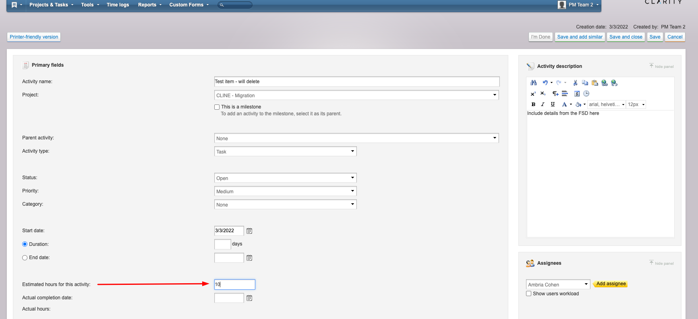Open the Priority dropdown set to Medium

coord(286,191)
